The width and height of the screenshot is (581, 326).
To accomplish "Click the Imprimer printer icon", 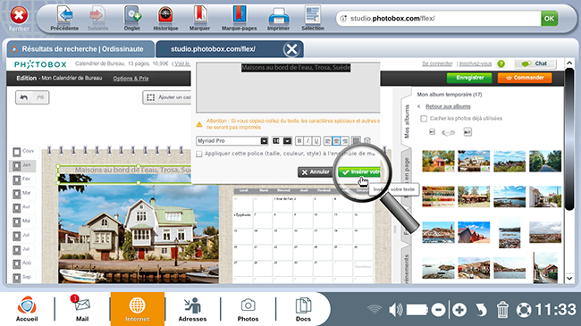I will pos(278,18).
